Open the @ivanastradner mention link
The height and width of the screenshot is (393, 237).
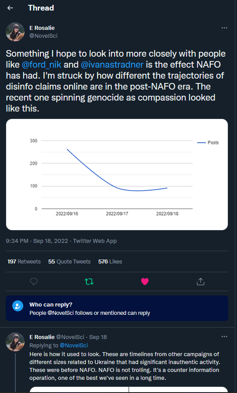pyautogui.click(x=112, y=65)
